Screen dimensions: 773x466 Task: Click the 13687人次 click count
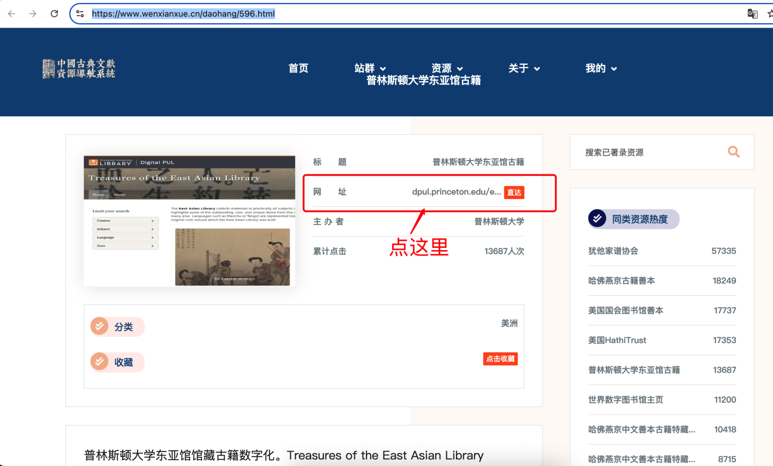(505, 251)
